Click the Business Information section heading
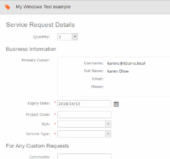Screen dimensions: 170x159 click(31, 49)
